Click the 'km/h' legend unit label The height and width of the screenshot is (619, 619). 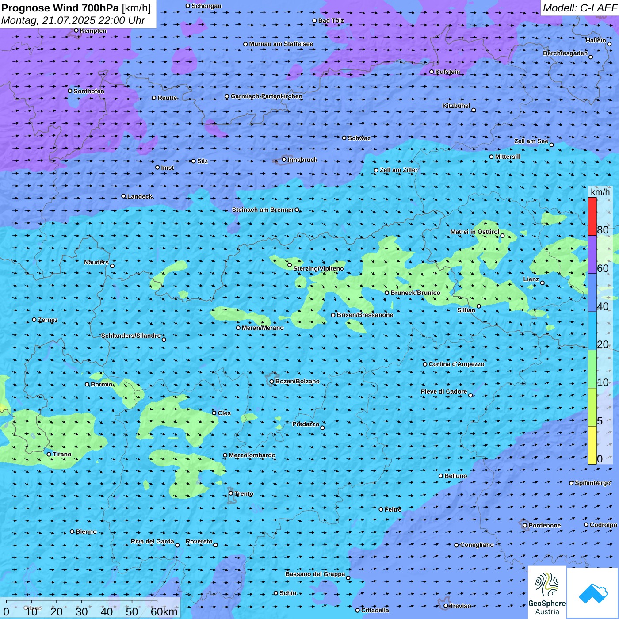click(x=600, y=192)
